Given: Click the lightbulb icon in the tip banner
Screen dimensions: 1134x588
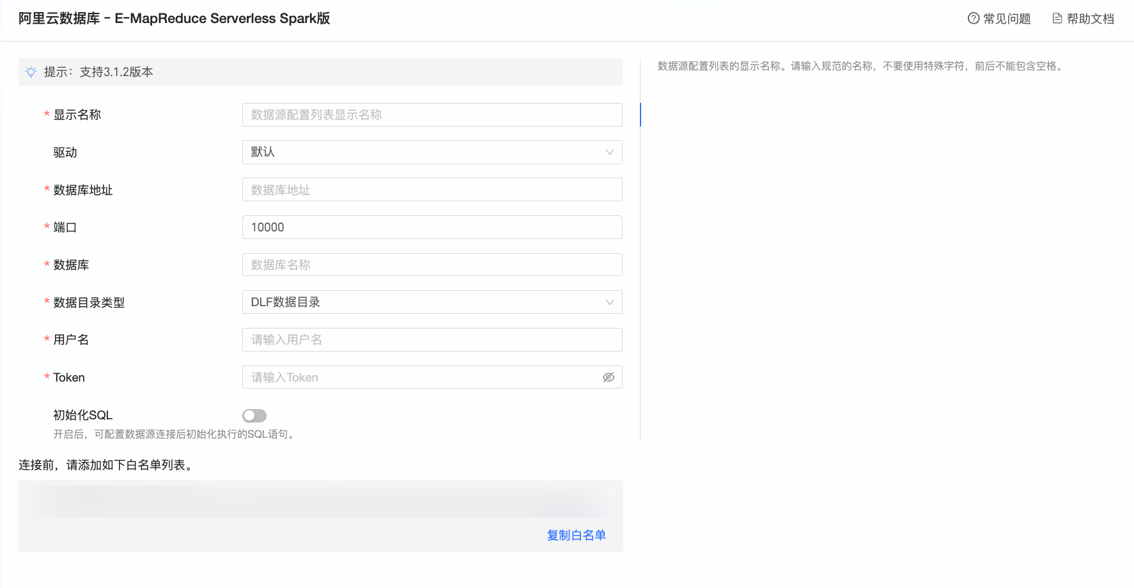Looking at the screenshot, I should 31,72.
